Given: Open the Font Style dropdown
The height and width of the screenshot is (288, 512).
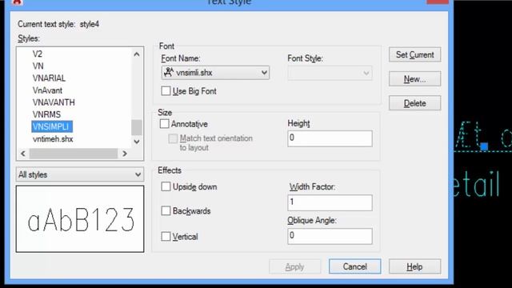Looking at the screenshot, I should point(330,73).
